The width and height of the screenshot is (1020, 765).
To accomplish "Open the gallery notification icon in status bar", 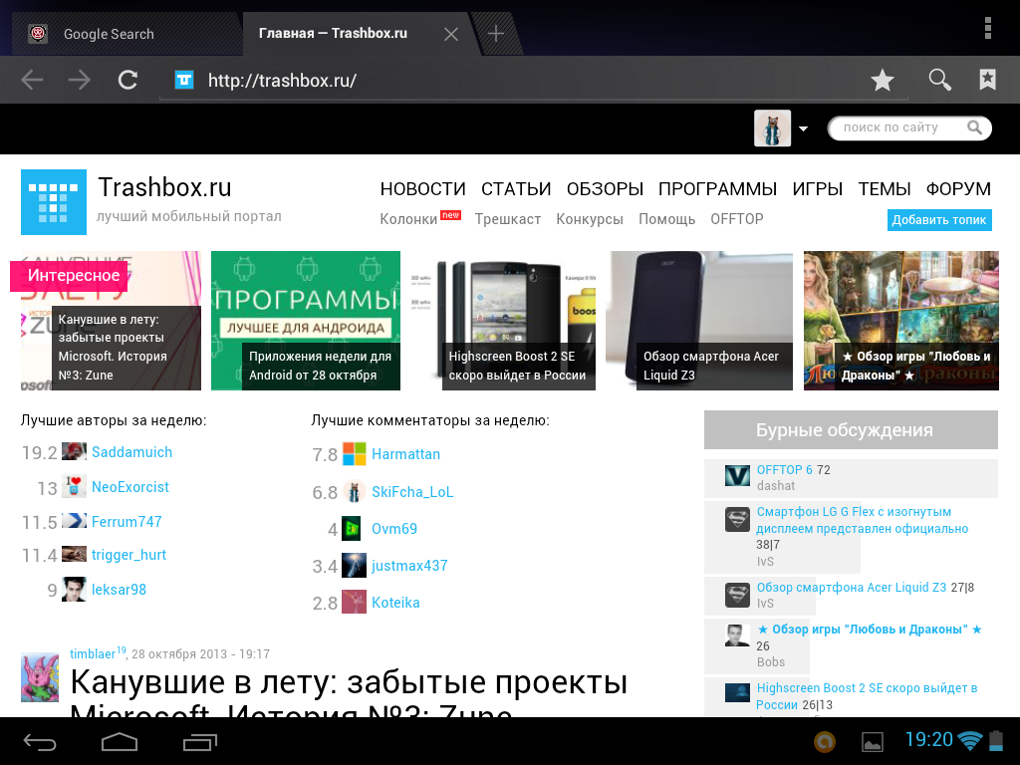I will 872,741.
